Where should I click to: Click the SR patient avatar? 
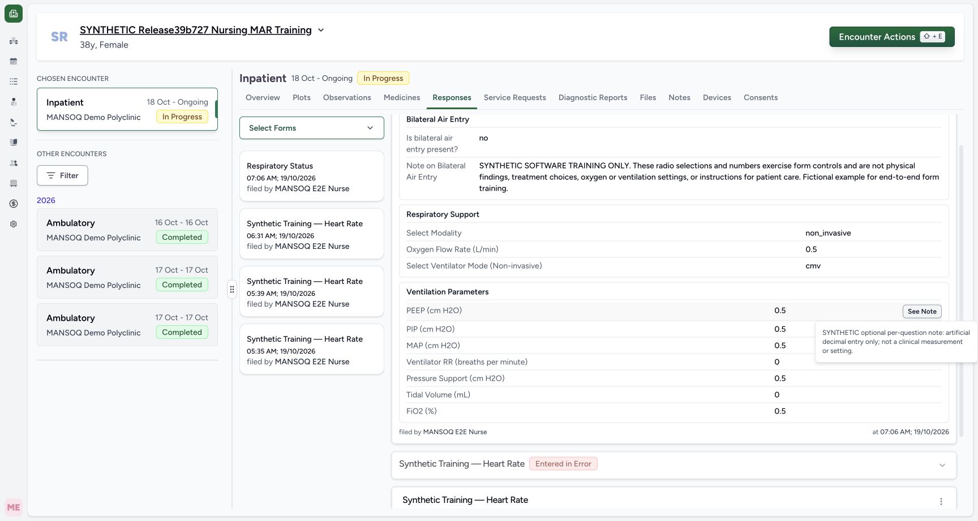(x=59, y=37)
